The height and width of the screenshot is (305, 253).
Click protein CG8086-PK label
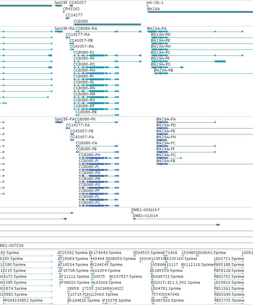click(x=85, y=119)
